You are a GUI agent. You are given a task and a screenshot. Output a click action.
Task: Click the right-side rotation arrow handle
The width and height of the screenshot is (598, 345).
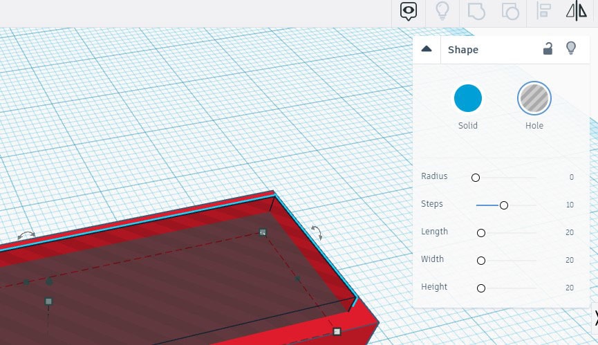pyautogui.click(x=317, y=232)
